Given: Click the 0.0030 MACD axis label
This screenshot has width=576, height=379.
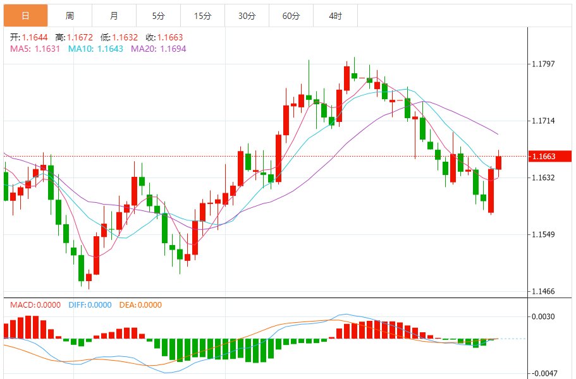Looking at the screenshot, I should 544,316.
